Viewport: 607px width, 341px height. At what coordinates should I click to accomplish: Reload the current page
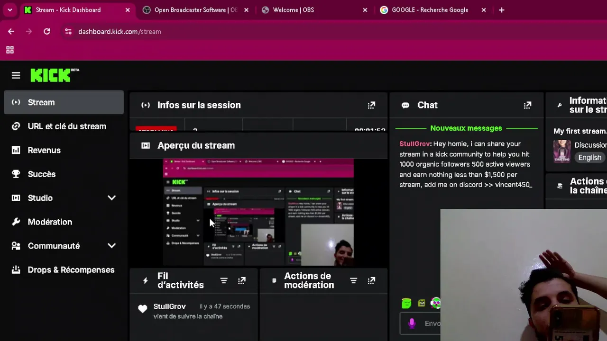[46, 32]
